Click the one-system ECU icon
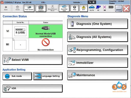The height and width of the screenshot is (98, 131). click(x=72, y=24)
